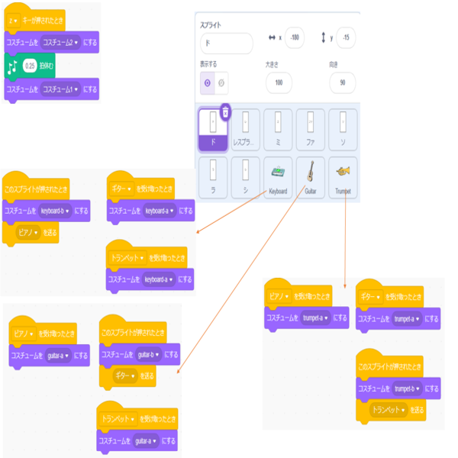
Task: Select the ド sprite thumbnail
Action: click(213, 130)
